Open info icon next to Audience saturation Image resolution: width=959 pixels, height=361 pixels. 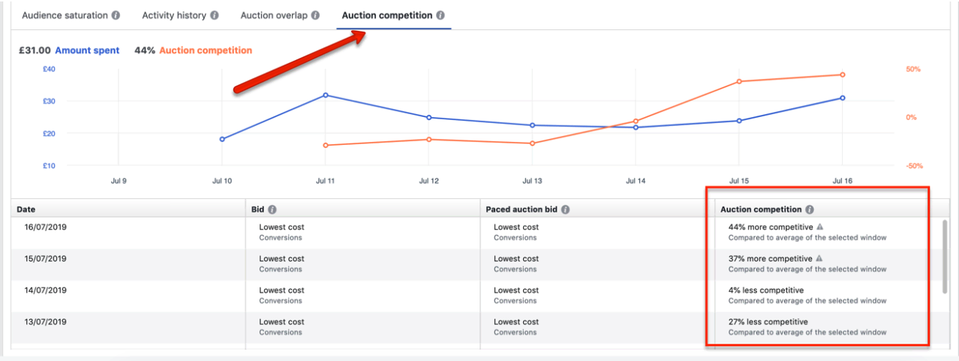click(x=116, y=15)
